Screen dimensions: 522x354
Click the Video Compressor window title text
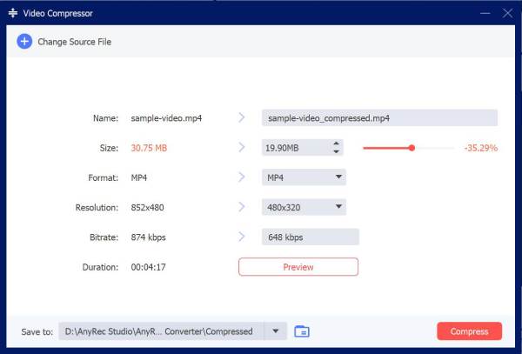(x=58, y=13)
